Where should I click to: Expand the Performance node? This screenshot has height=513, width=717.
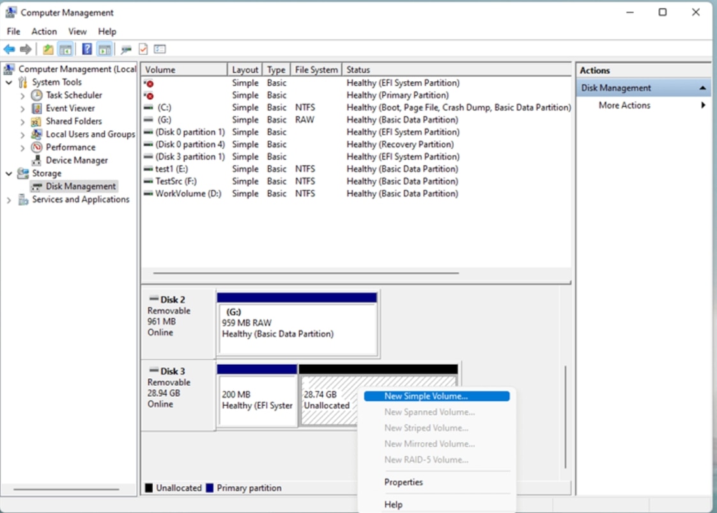pos(22,148)
